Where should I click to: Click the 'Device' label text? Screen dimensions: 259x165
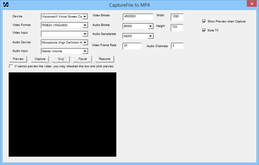click(17, 16)
